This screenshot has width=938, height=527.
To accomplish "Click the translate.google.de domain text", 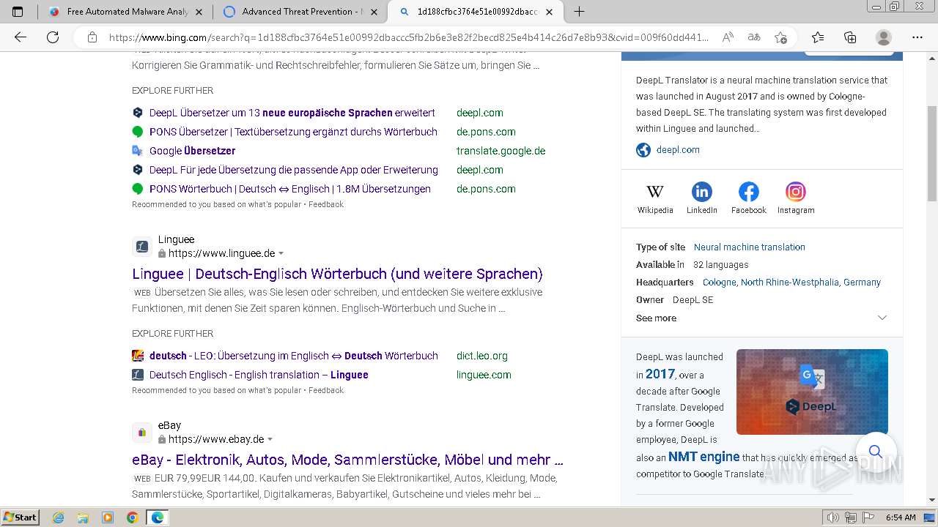I will coord(501,151).
